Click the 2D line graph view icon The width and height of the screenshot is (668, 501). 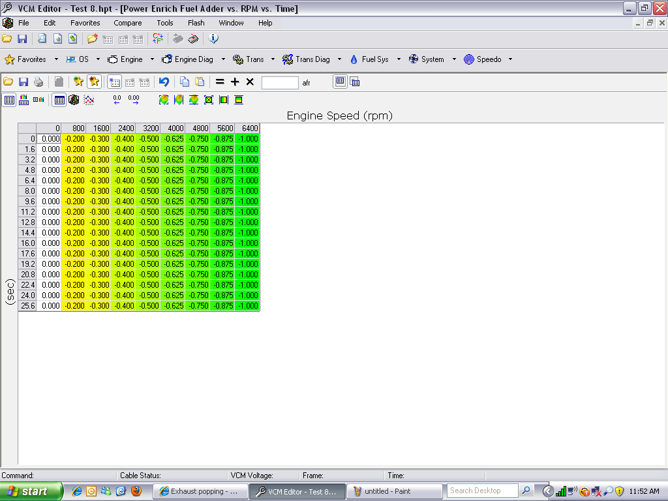[89, 100]
